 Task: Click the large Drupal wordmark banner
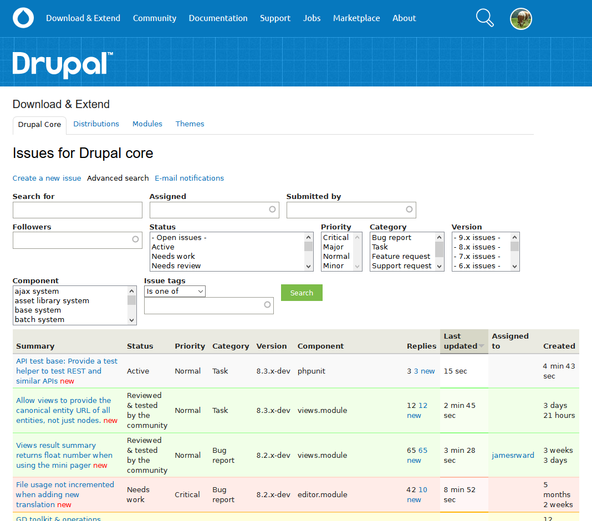[x=63, y=64]
